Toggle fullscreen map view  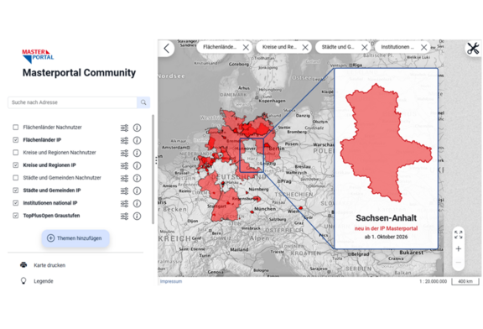(x=459, y=235)
